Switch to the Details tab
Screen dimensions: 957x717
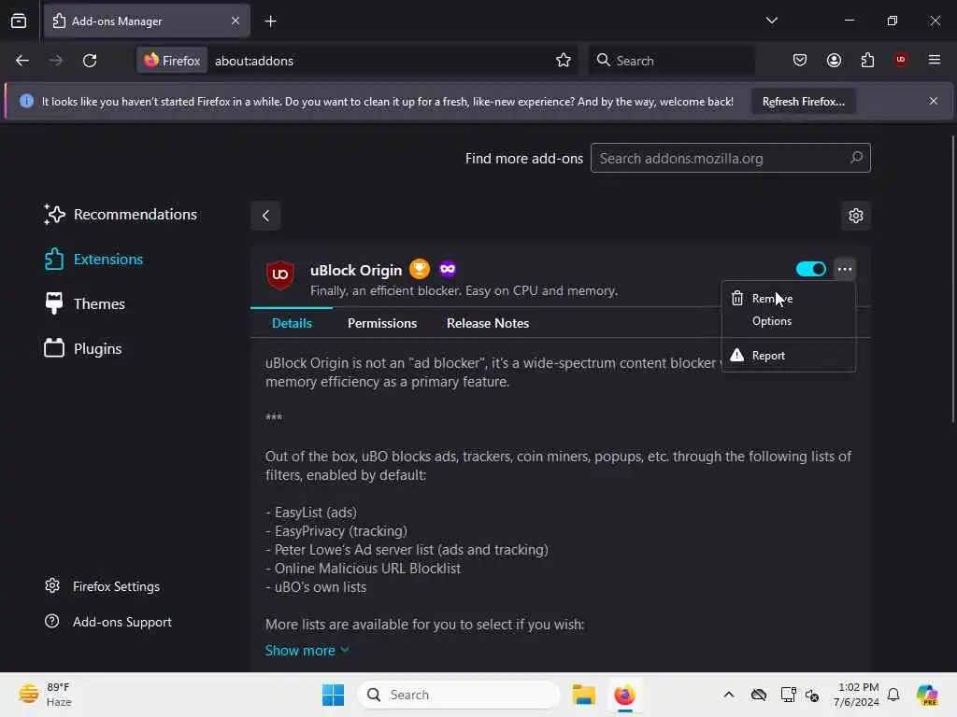click(x=292, y=323)
